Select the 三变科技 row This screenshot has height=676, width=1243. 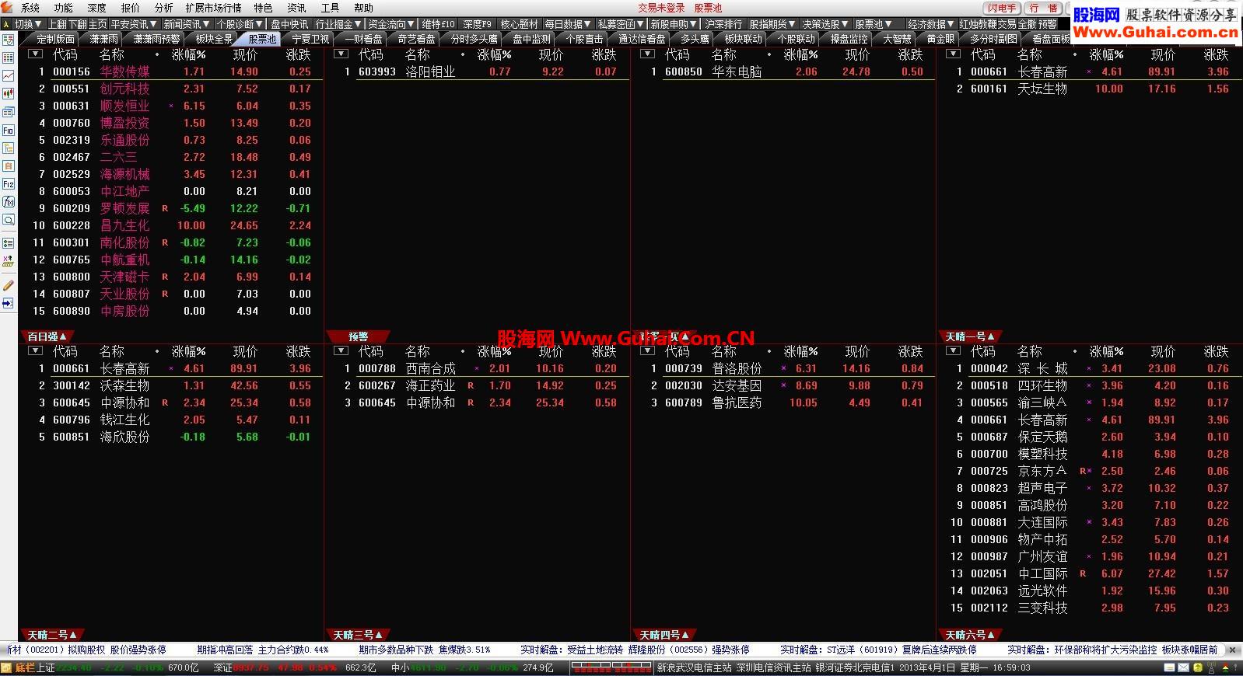point(1091,608)
